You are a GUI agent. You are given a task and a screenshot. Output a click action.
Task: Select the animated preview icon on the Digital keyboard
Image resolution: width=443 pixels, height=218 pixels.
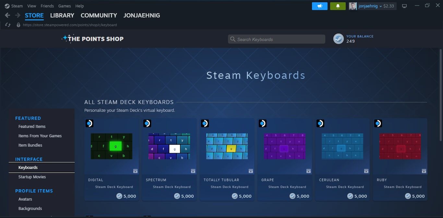(135, 171)
